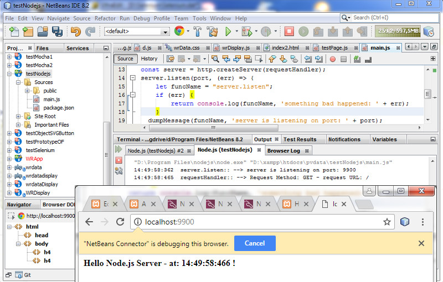This screenshot has height=282, width=443.
Task: Click the Chrome reload page icon
Action: click(120, 222)
